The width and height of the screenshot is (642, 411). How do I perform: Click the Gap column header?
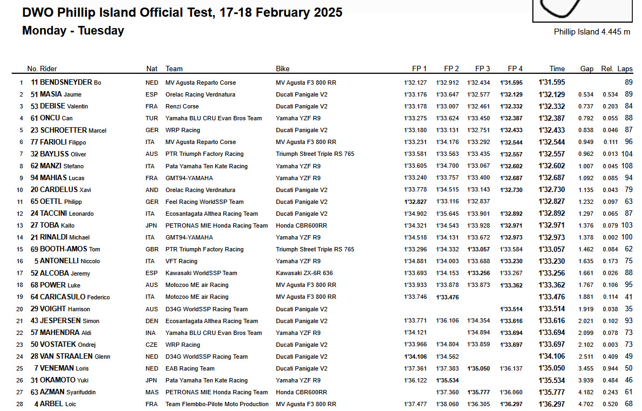(x=587, y=69)
